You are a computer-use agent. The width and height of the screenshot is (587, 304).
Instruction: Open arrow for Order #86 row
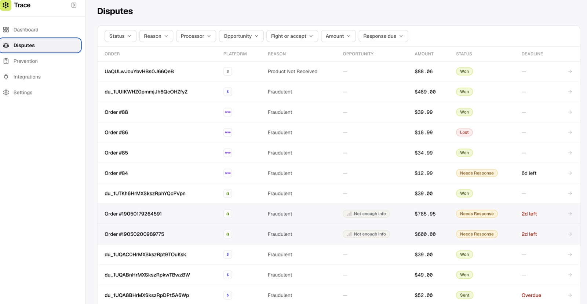[x=570, y=132]
